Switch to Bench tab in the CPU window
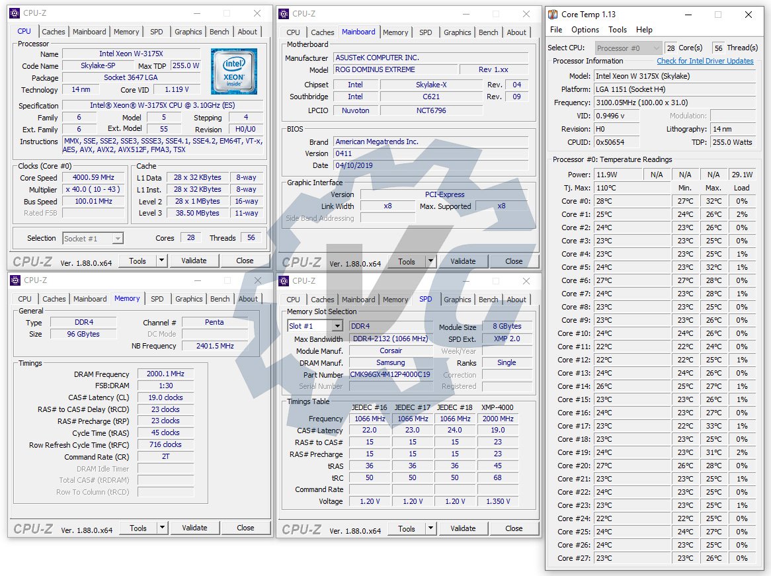Viewport: 771px width, 576px height. click(220, 32)
